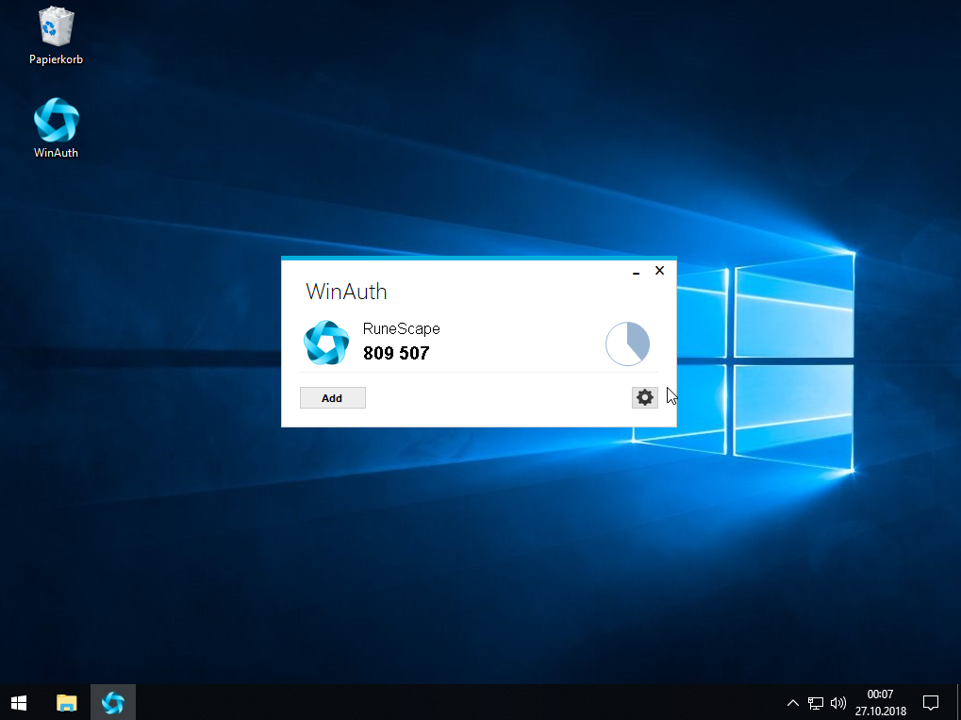Click the volume speaker tray icon
This screenshot has height=720, width=961.
click(x=837, y=703)
